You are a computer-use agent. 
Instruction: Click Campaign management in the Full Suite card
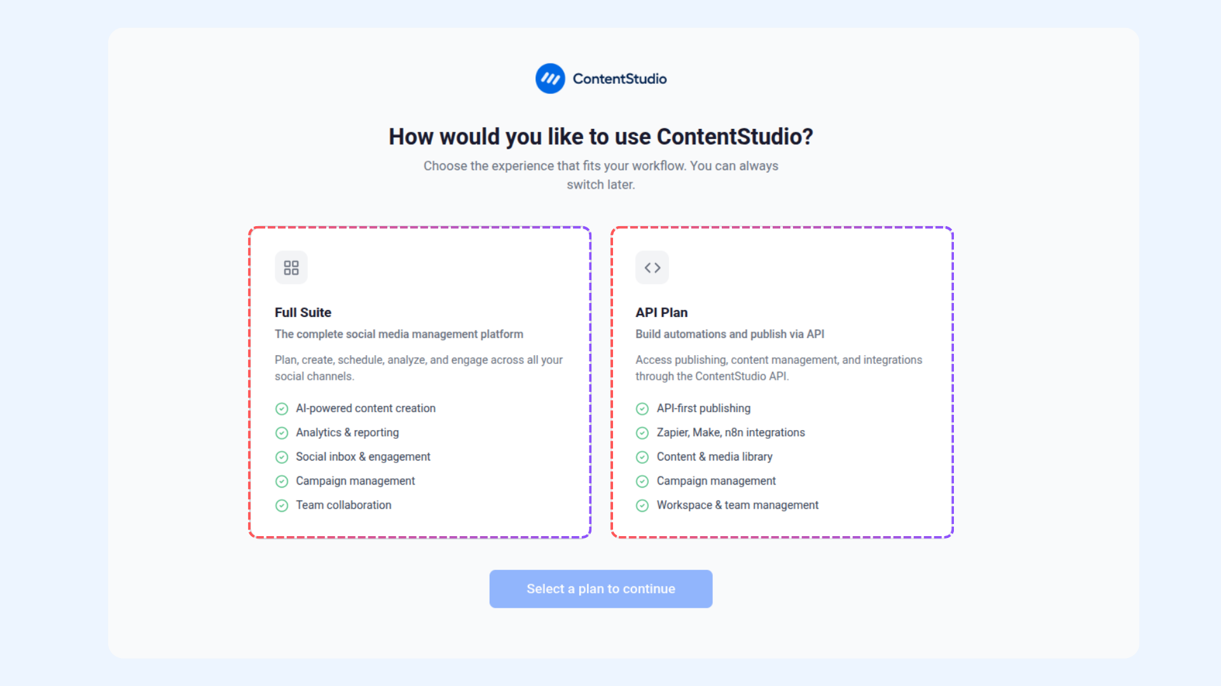coord(355,481)
